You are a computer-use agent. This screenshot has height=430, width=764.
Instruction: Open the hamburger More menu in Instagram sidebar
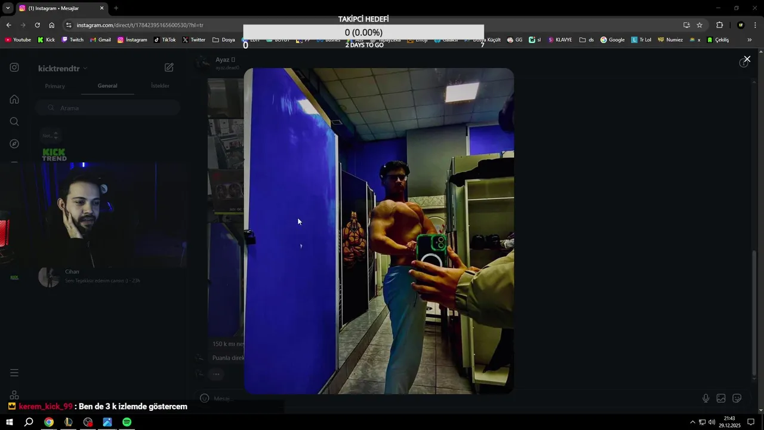[x=14, y=373]
